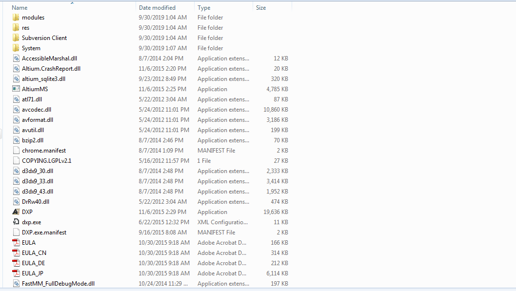Select the Subversion Client folder icon
This screenshot has width=516, height=291.
point(16,38)
